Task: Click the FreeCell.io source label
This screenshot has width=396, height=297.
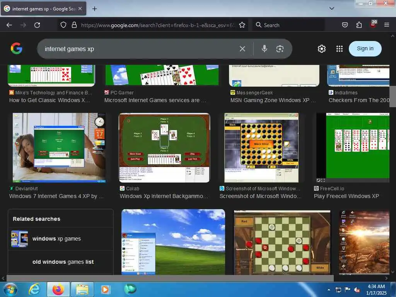Action: click(x=329, y=188)
